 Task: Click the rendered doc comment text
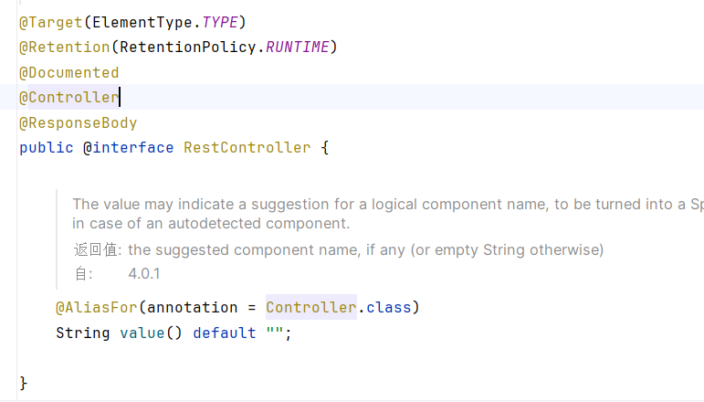[388, 214]
